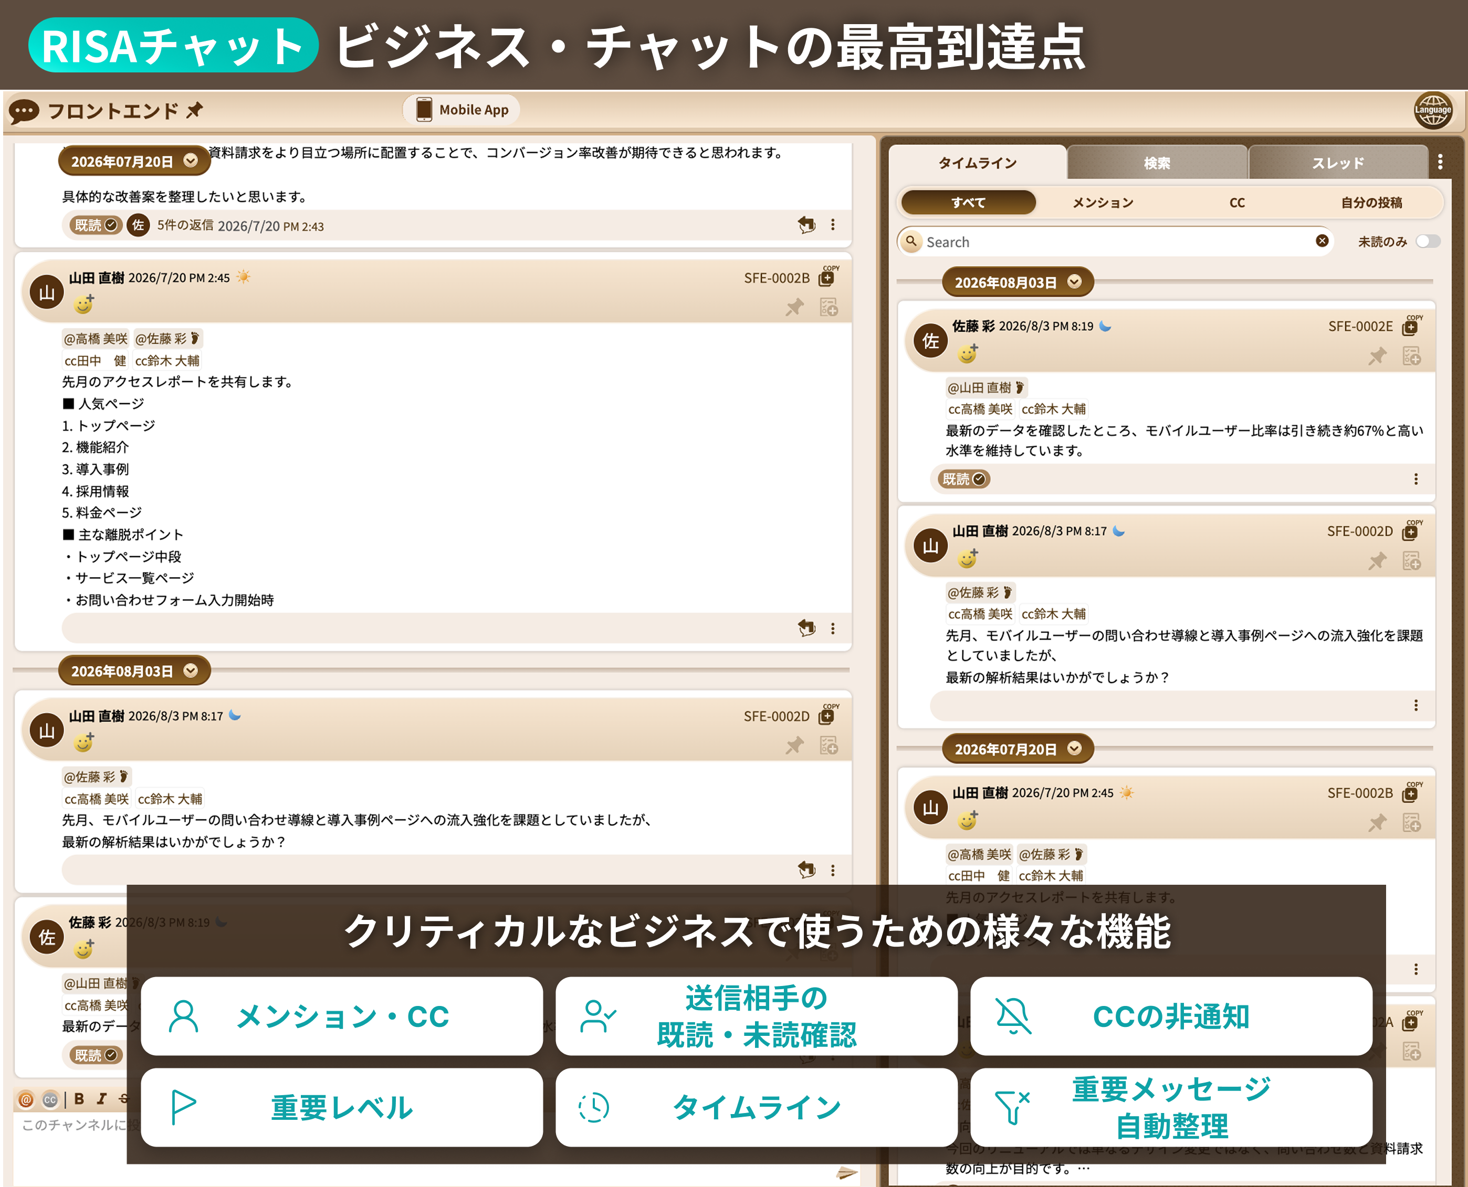Switch to the 検索 tab
The height and width of the screenshot is (1187, 1468).
(1157, 163)
